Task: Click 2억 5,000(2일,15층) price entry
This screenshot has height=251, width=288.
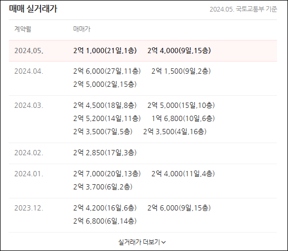Action: point(105,84)
